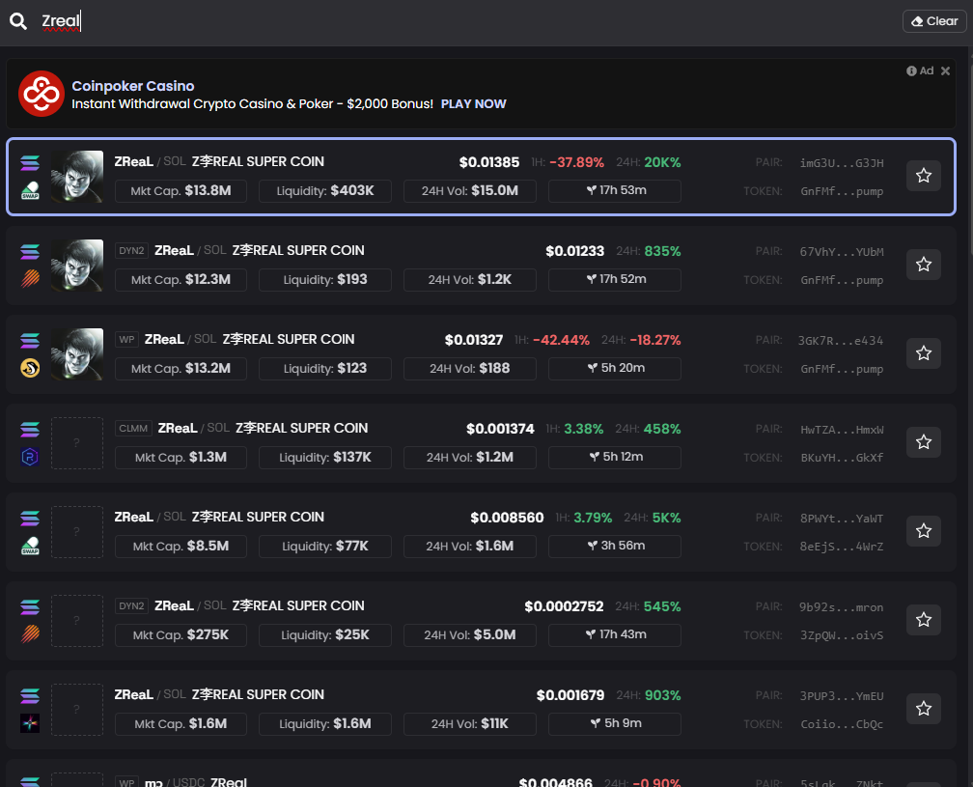Image resolution: width=973 pixels, height=787 pixels.
Task: Click the ad info icon beside Ad
Action: click(x=911, y=70)
